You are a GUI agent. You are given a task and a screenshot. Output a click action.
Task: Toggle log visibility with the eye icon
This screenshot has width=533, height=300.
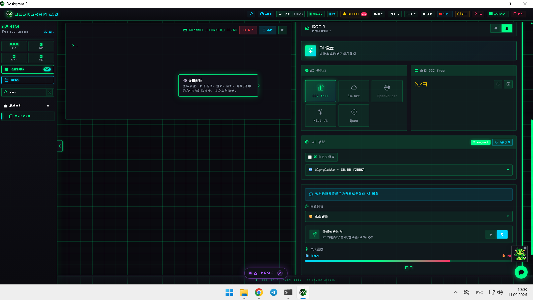[x=283, y=30]
